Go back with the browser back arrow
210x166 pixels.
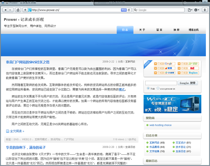pyautogui.click(x=5, y=10)
